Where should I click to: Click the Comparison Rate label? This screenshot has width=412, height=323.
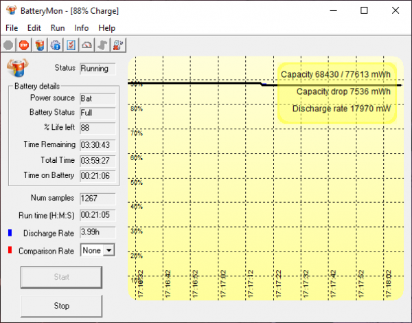click(x=46, y=251)
